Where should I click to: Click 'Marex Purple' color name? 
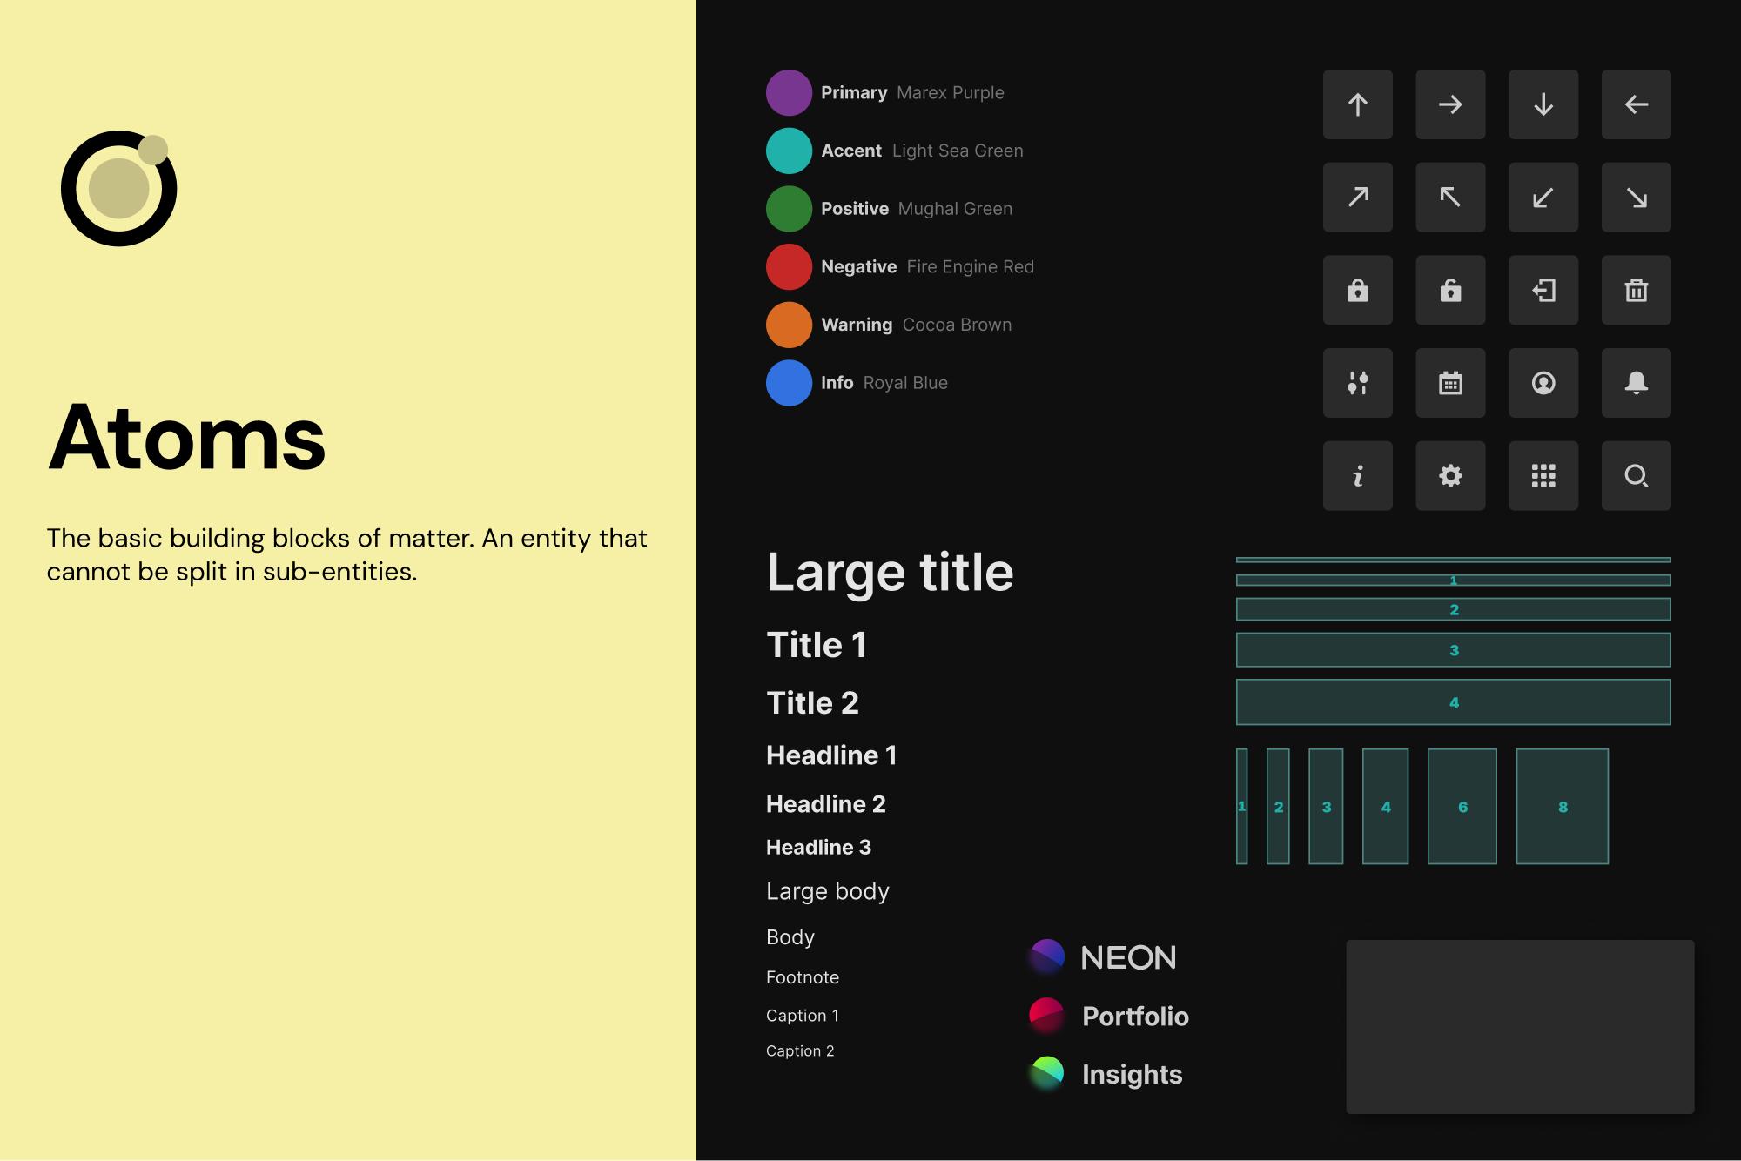950,92
